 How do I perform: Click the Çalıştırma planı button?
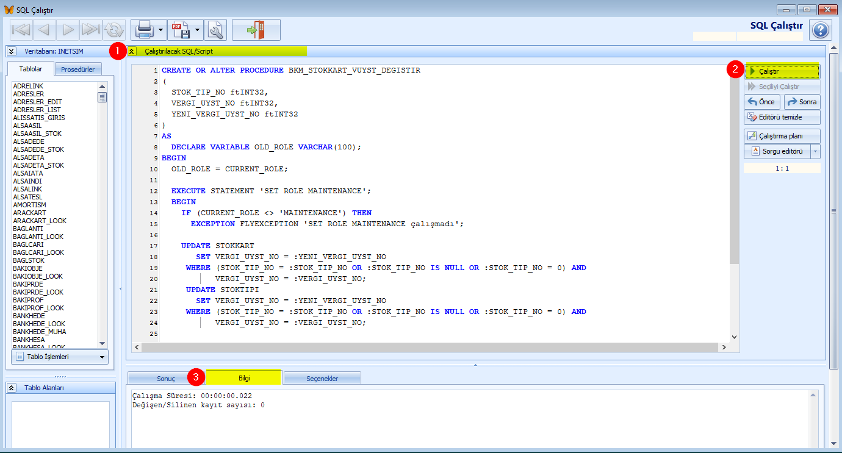782,136
